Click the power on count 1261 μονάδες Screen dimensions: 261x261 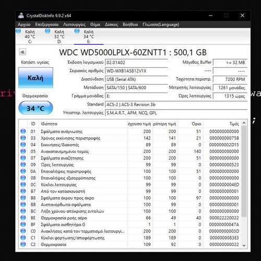pyautogui.click(x=230, y=88)
